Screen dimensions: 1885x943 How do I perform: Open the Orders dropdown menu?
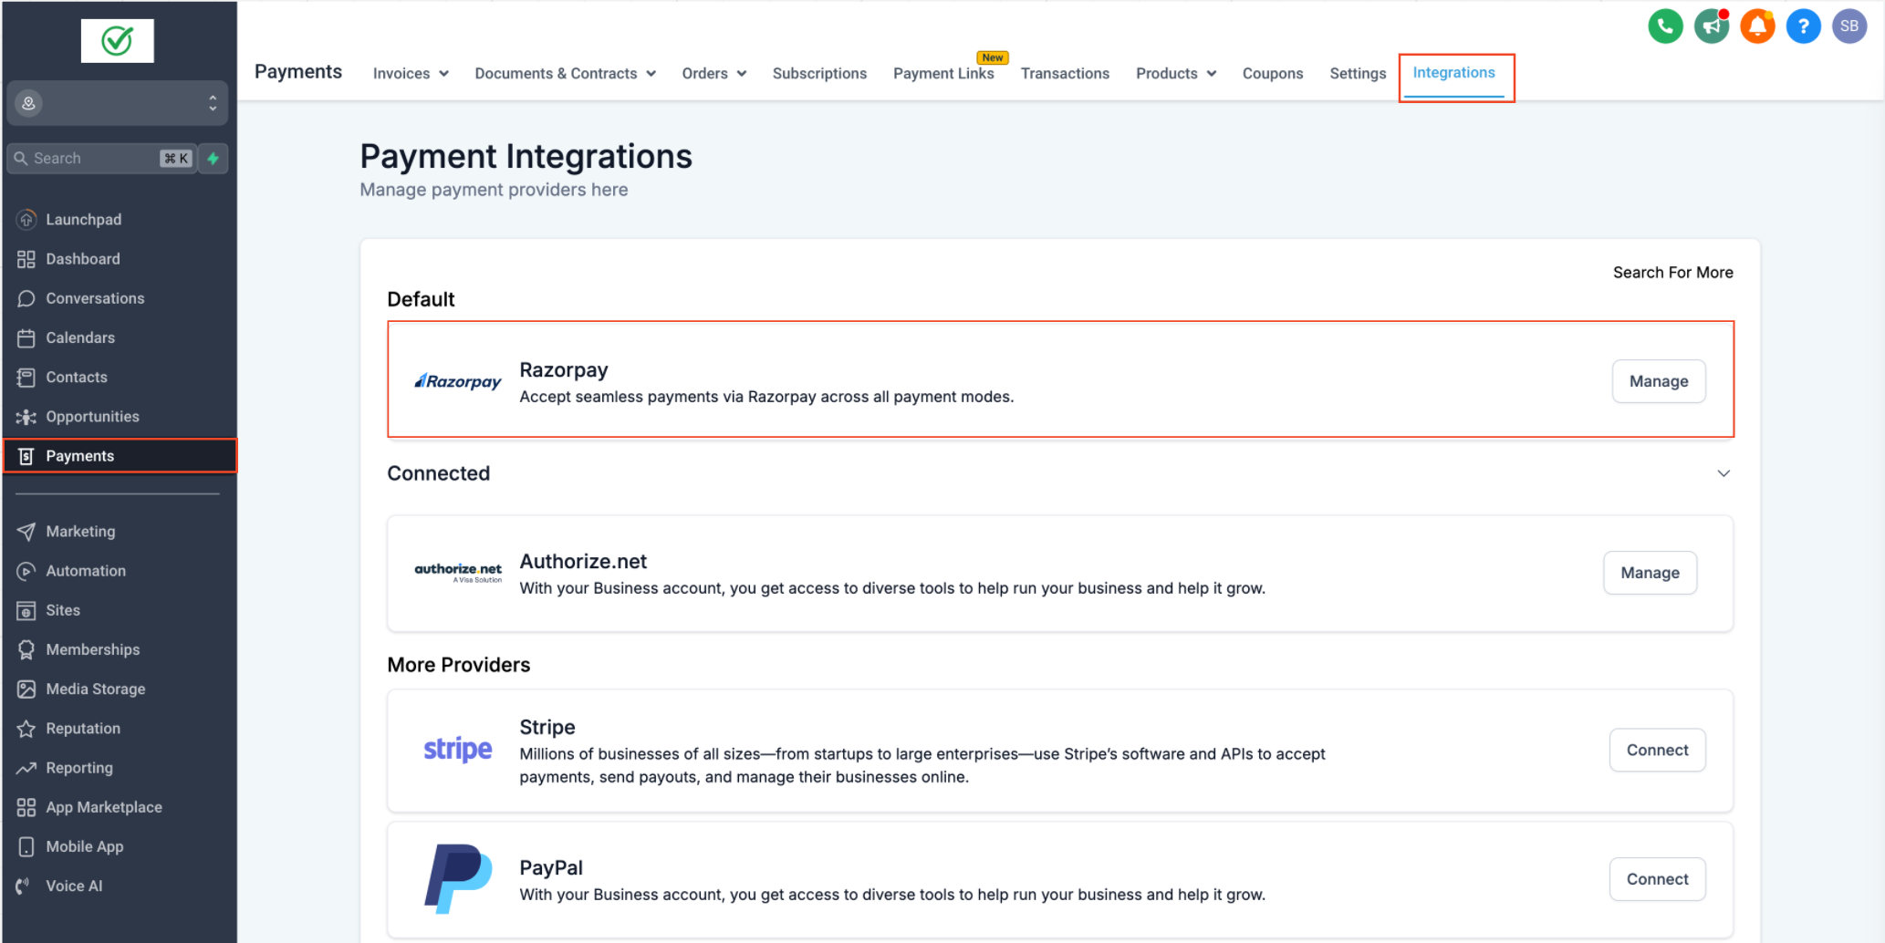click(x=713, y=74)
